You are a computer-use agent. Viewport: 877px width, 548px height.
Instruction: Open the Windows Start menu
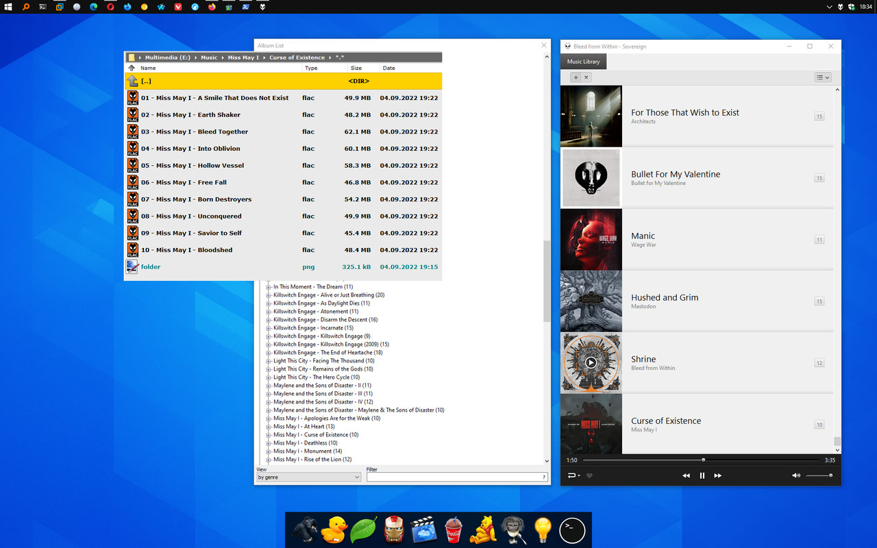(x=8, y=7)
